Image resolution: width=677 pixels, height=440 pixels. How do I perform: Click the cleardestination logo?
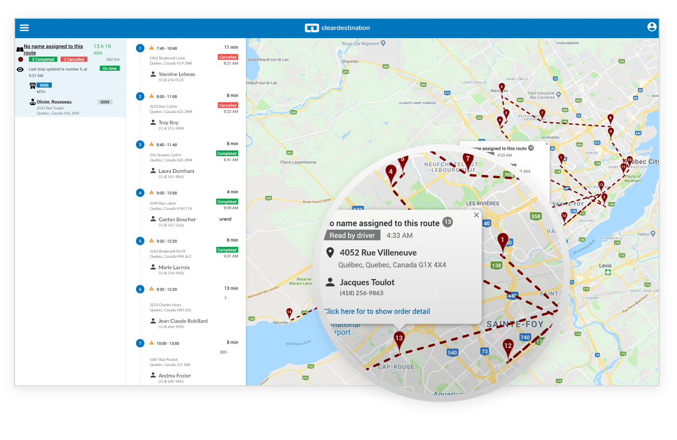[337, 28]
